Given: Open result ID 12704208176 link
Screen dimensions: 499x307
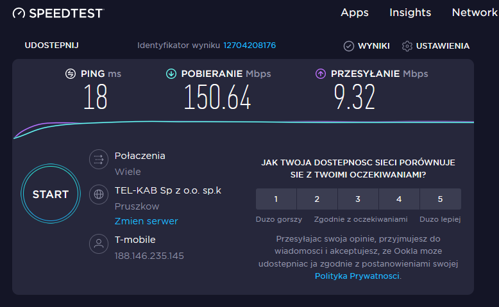Looking at the screenshot, I should point(249,45).
